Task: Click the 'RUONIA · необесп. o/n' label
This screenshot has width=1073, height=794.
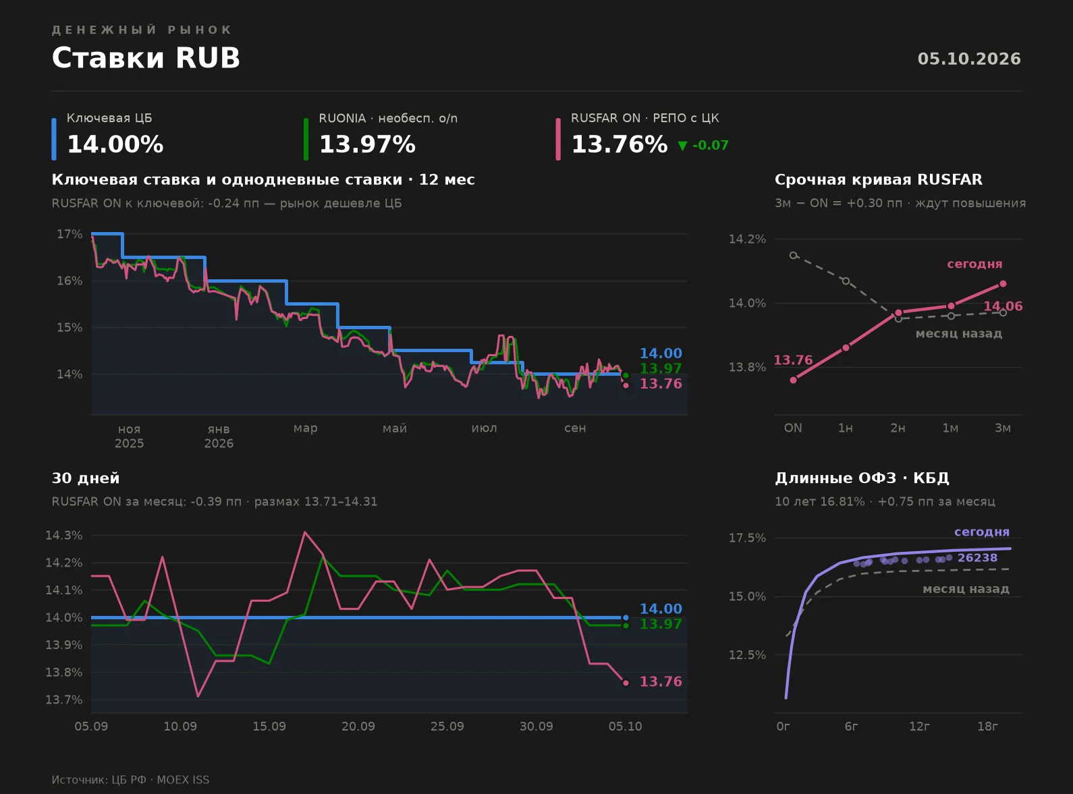Action: coord(388,118)
